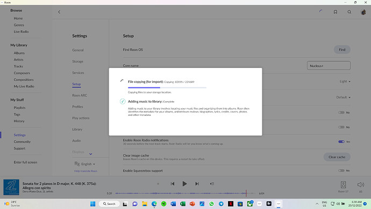Open File Explorer from taskbar
This screenshot has height=209, width=371.
144,204
